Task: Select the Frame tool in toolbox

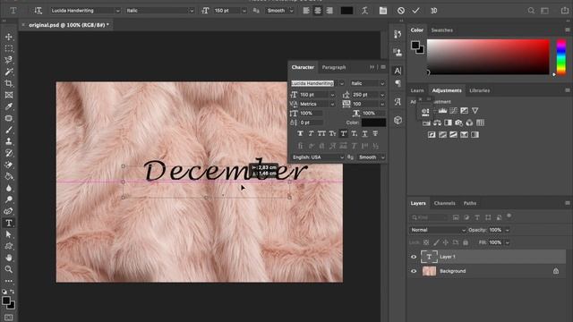Action: pos(9,96)
